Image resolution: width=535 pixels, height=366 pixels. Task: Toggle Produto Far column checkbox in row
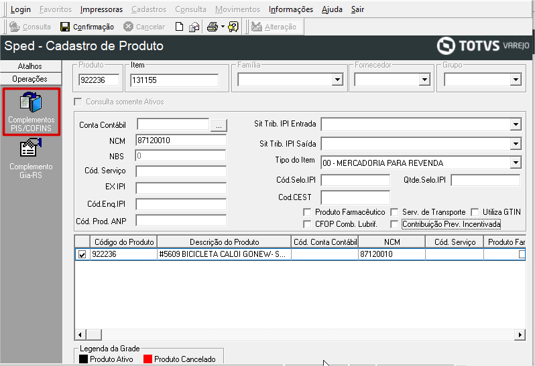tap(522, 254)
